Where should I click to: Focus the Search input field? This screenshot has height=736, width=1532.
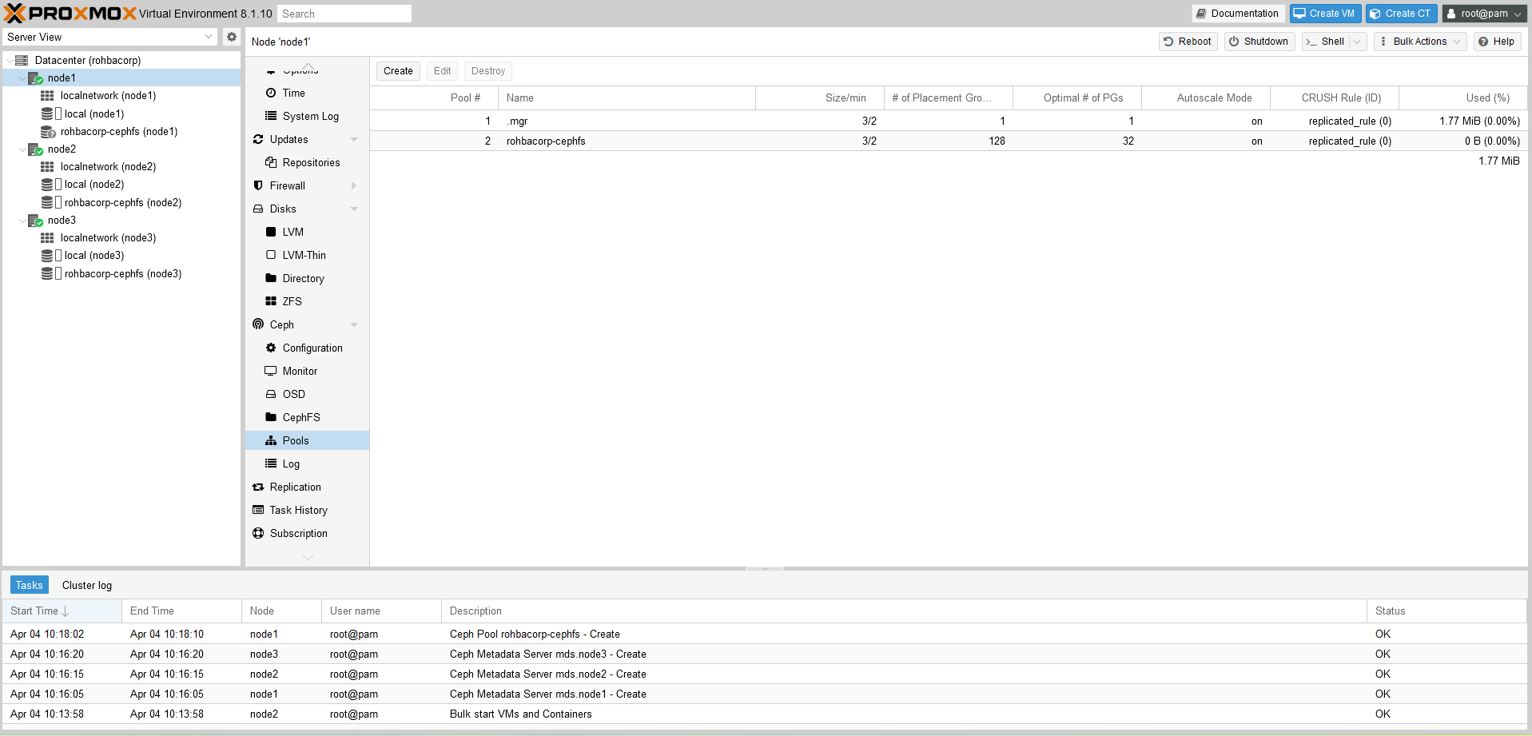tap(344, 14)
